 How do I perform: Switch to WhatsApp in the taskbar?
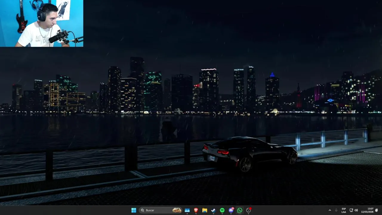point(240,210)
